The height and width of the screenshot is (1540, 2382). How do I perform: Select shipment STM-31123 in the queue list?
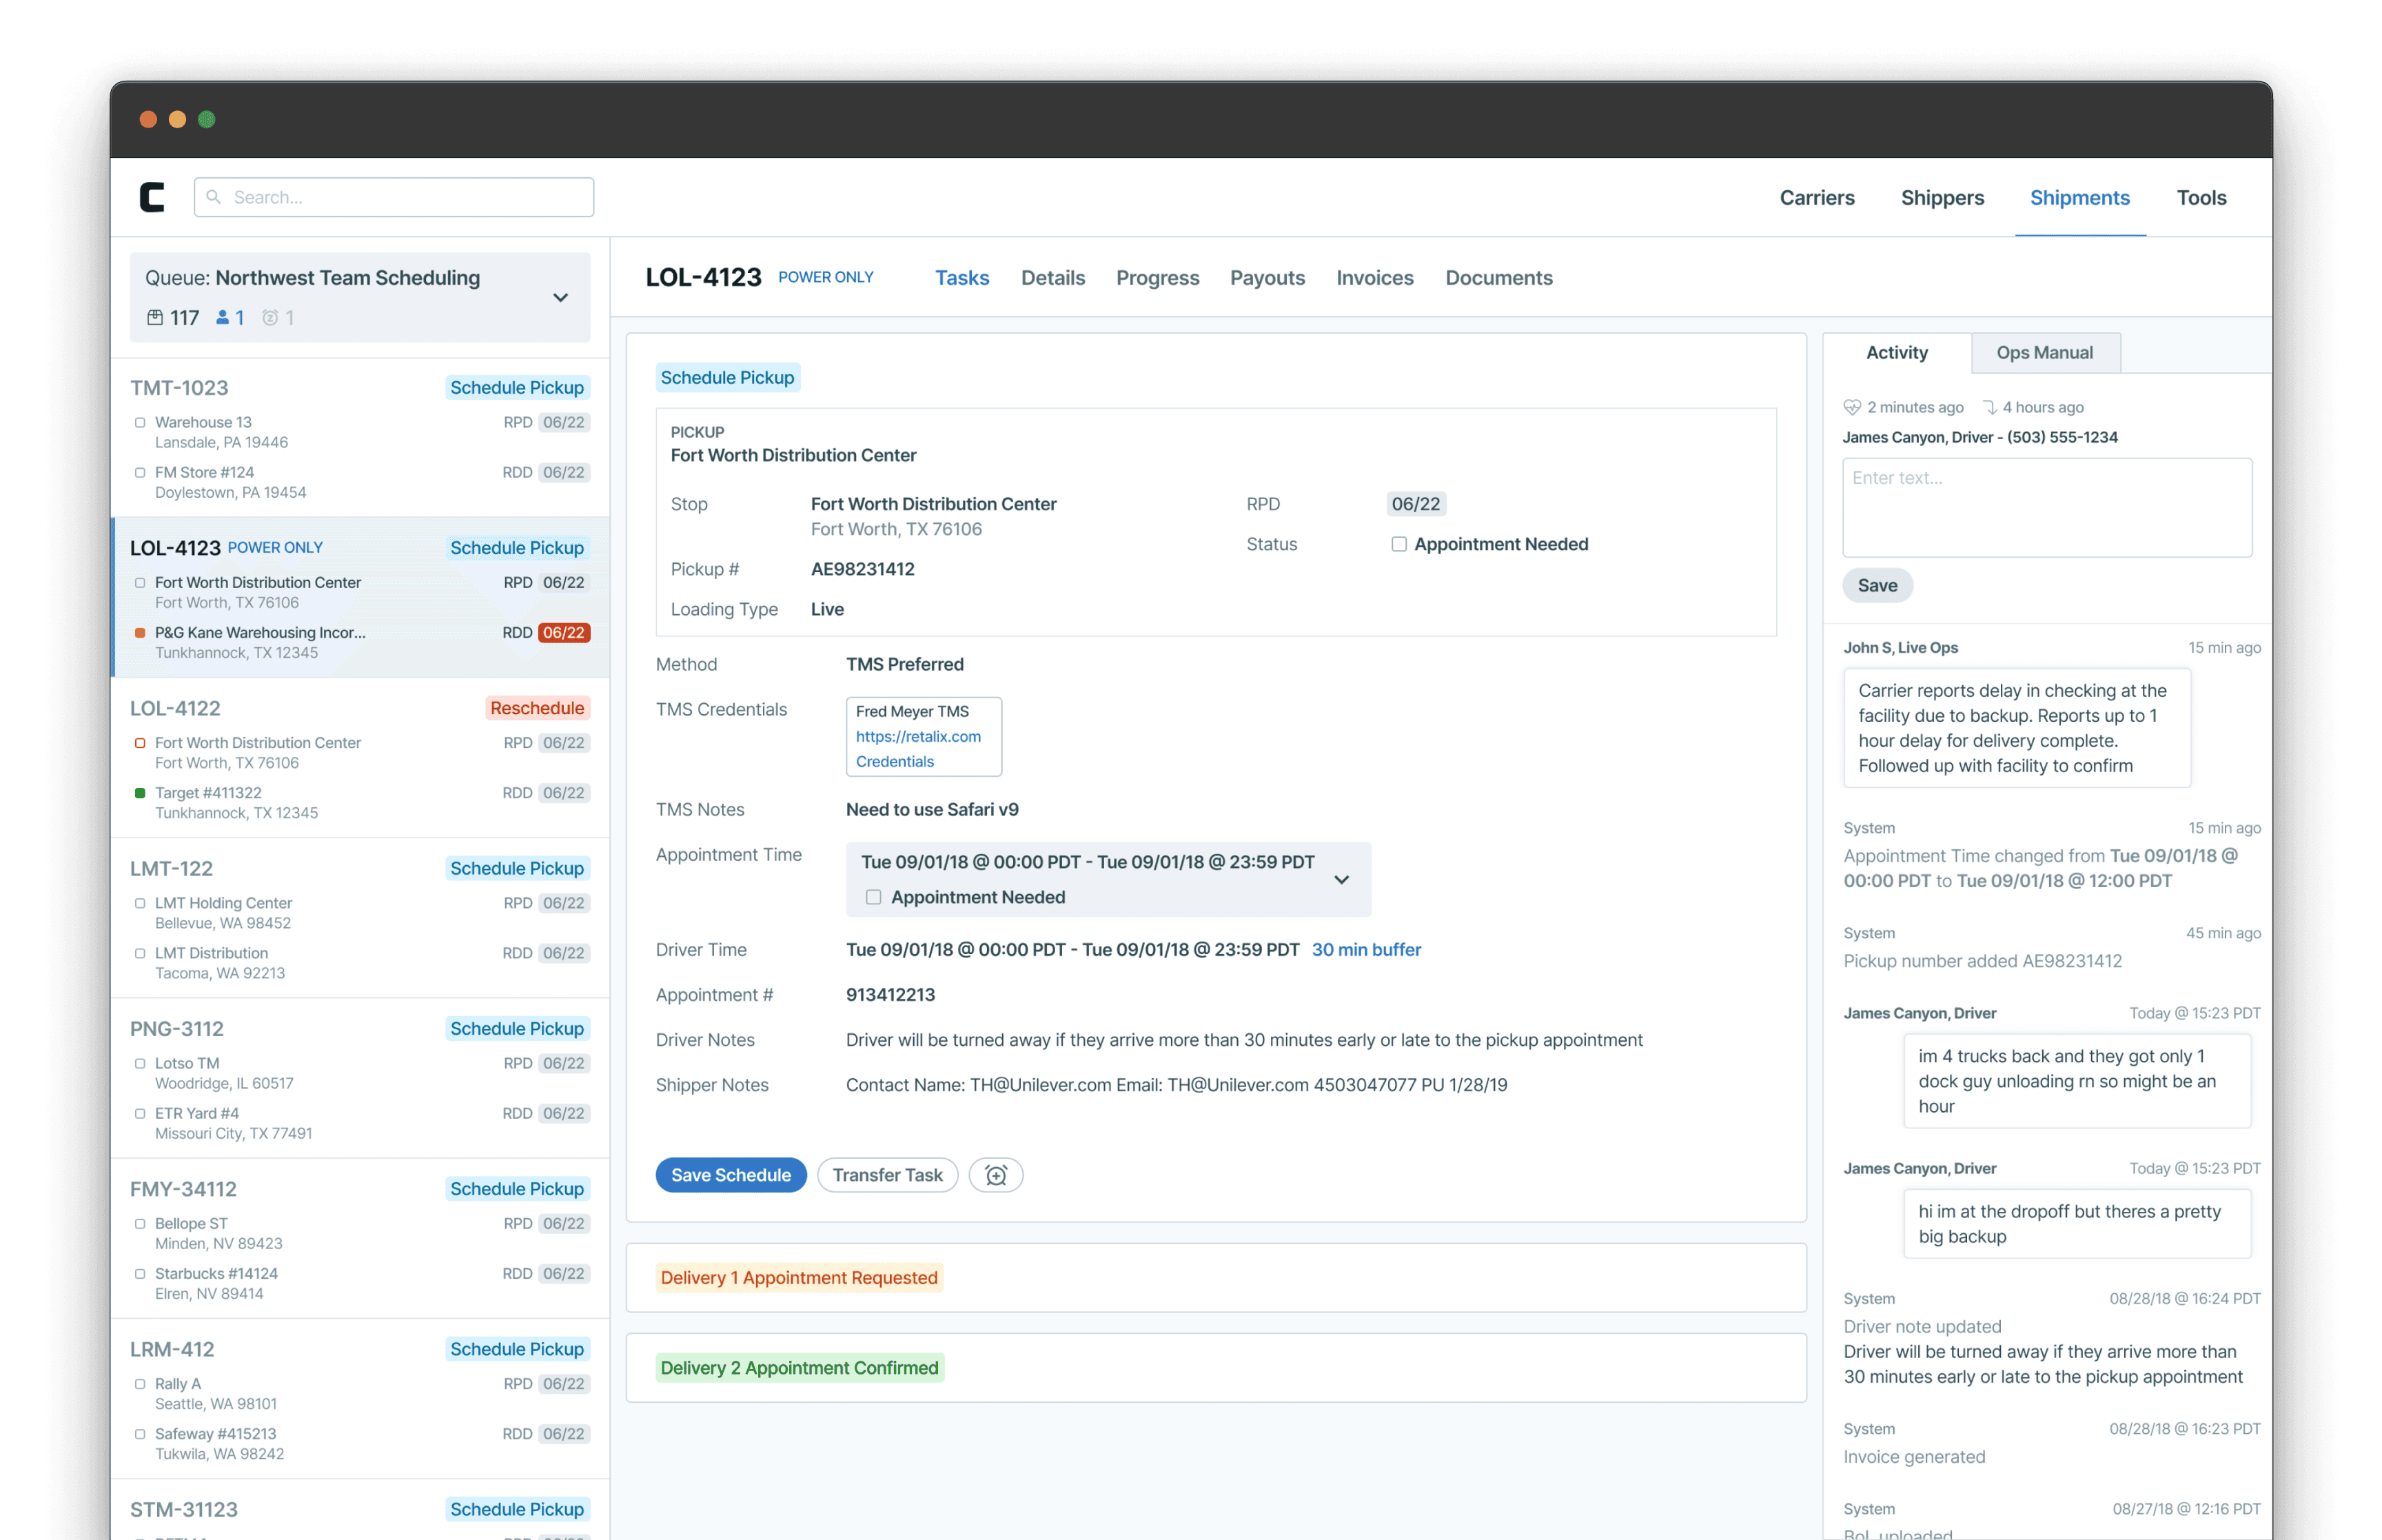coord(360,1510)
